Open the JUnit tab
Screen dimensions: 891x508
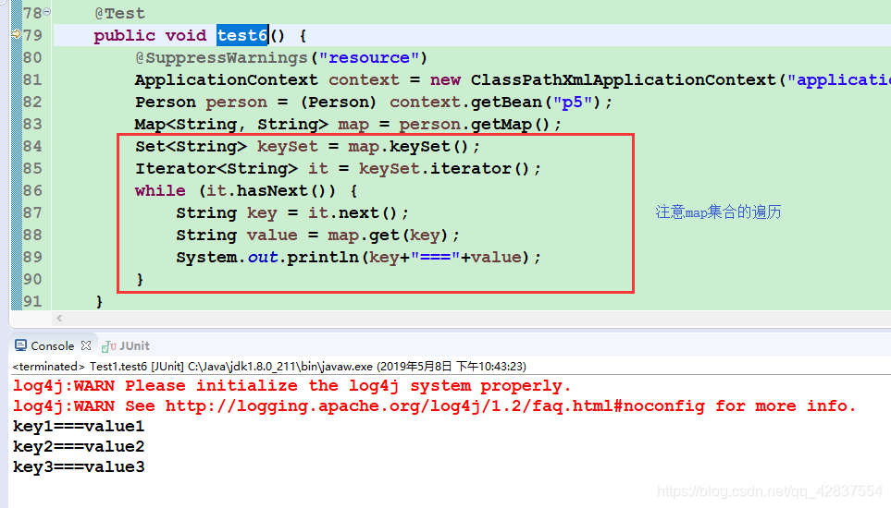135,345
